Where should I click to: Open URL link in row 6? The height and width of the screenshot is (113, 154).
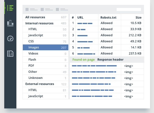[x=86, y=54]
